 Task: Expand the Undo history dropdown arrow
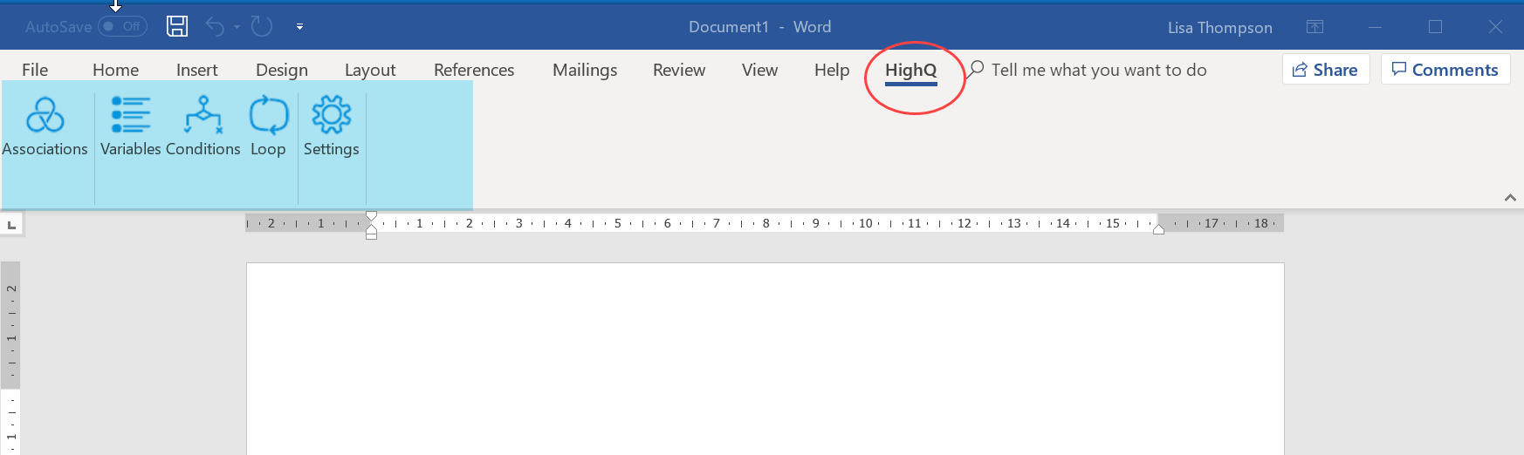click(x=237, y=27)
